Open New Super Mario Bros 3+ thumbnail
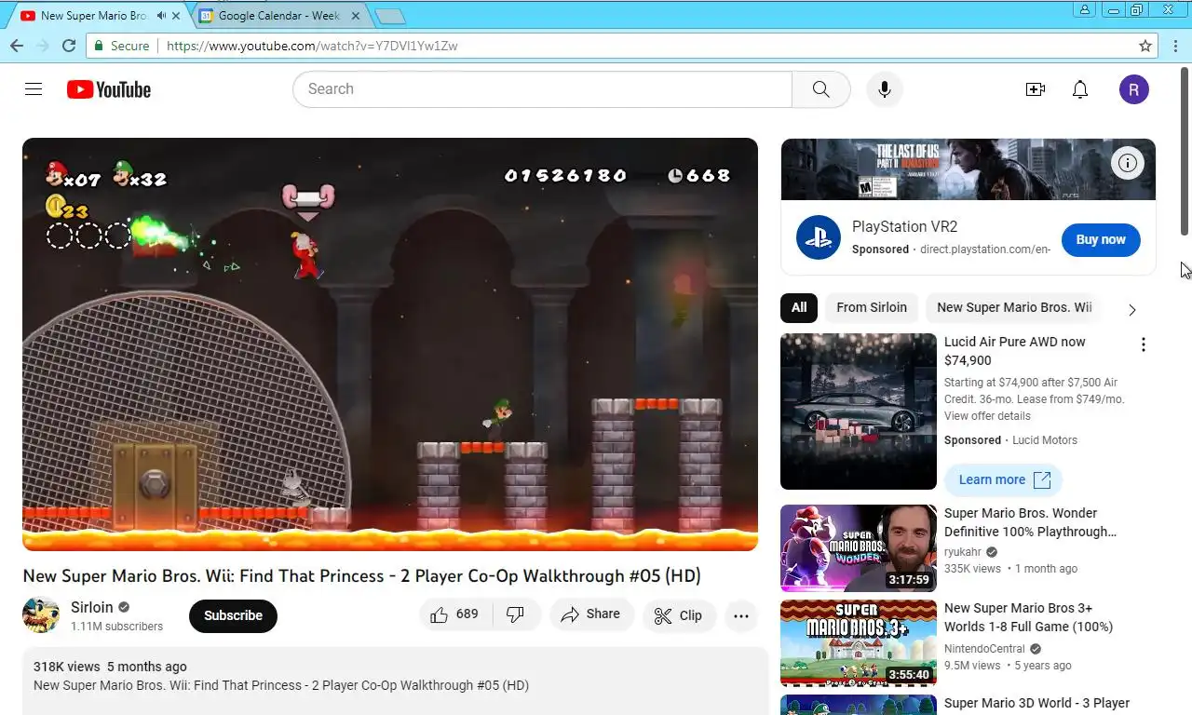Screen dimensions: 1192x715 coord(859,643)
